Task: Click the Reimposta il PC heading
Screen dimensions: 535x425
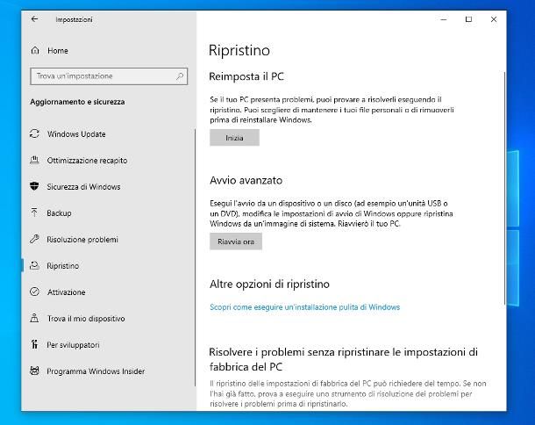Action: click(246, 76)
